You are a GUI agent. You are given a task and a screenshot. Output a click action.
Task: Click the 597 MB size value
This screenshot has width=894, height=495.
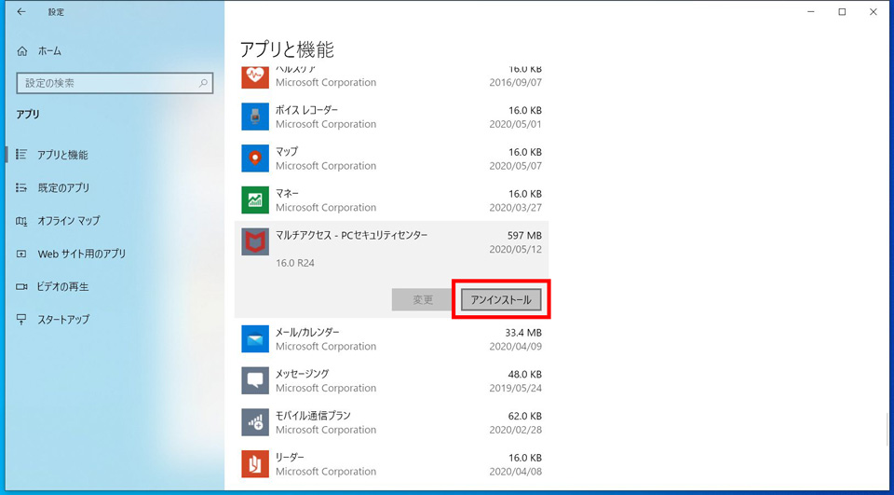point(524,236)
